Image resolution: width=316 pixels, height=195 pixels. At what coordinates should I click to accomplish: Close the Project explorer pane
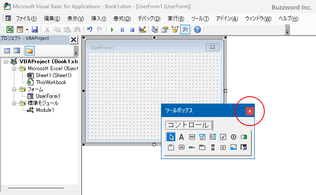pyautogui.click(x=73, y=39)
